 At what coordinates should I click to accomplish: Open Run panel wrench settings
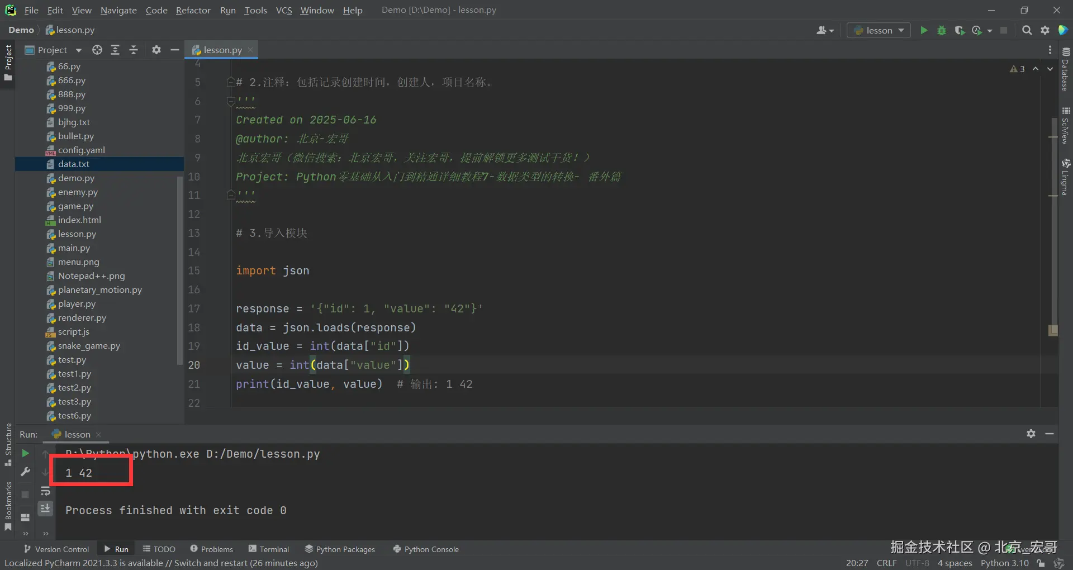click(x=25, y=472)
